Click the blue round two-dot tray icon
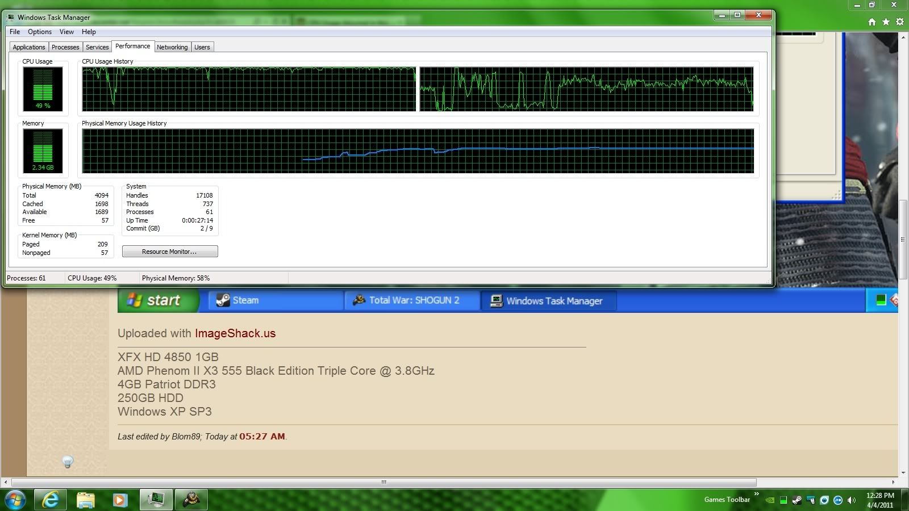909x511 pixels. (x=838, y=500)
